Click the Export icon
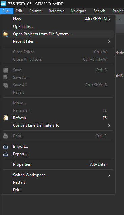The width and height of the screenshot is (124, 215). pyautogui.click(x=6, y=154)
